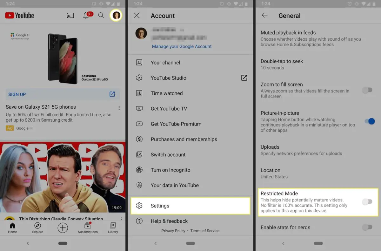Enable Restricted Mode
The height and width of the screenshot is (251, 381).
[367, 202]
